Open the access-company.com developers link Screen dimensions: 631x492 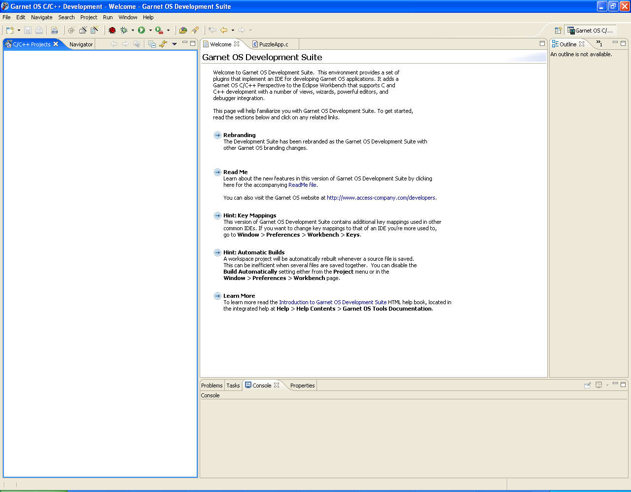(x=381, y=198)
